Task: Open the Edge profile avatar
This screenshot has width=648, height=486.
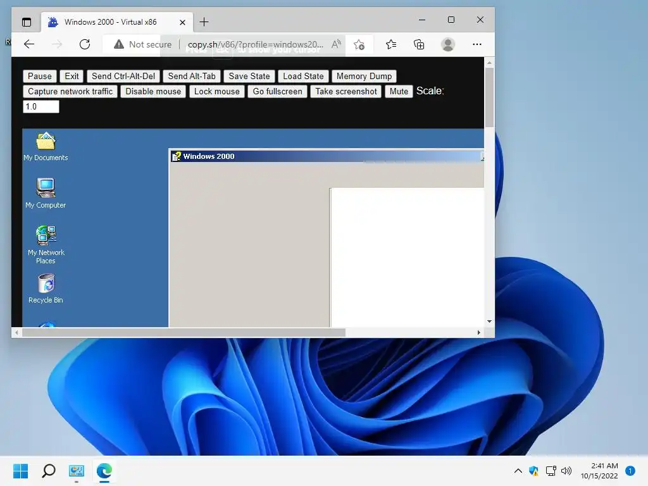Action: (448, 44)
